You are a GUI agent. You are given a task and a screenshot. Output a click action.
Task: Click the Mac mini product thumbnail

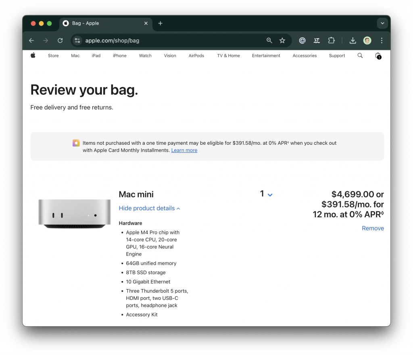pos(74,214)
